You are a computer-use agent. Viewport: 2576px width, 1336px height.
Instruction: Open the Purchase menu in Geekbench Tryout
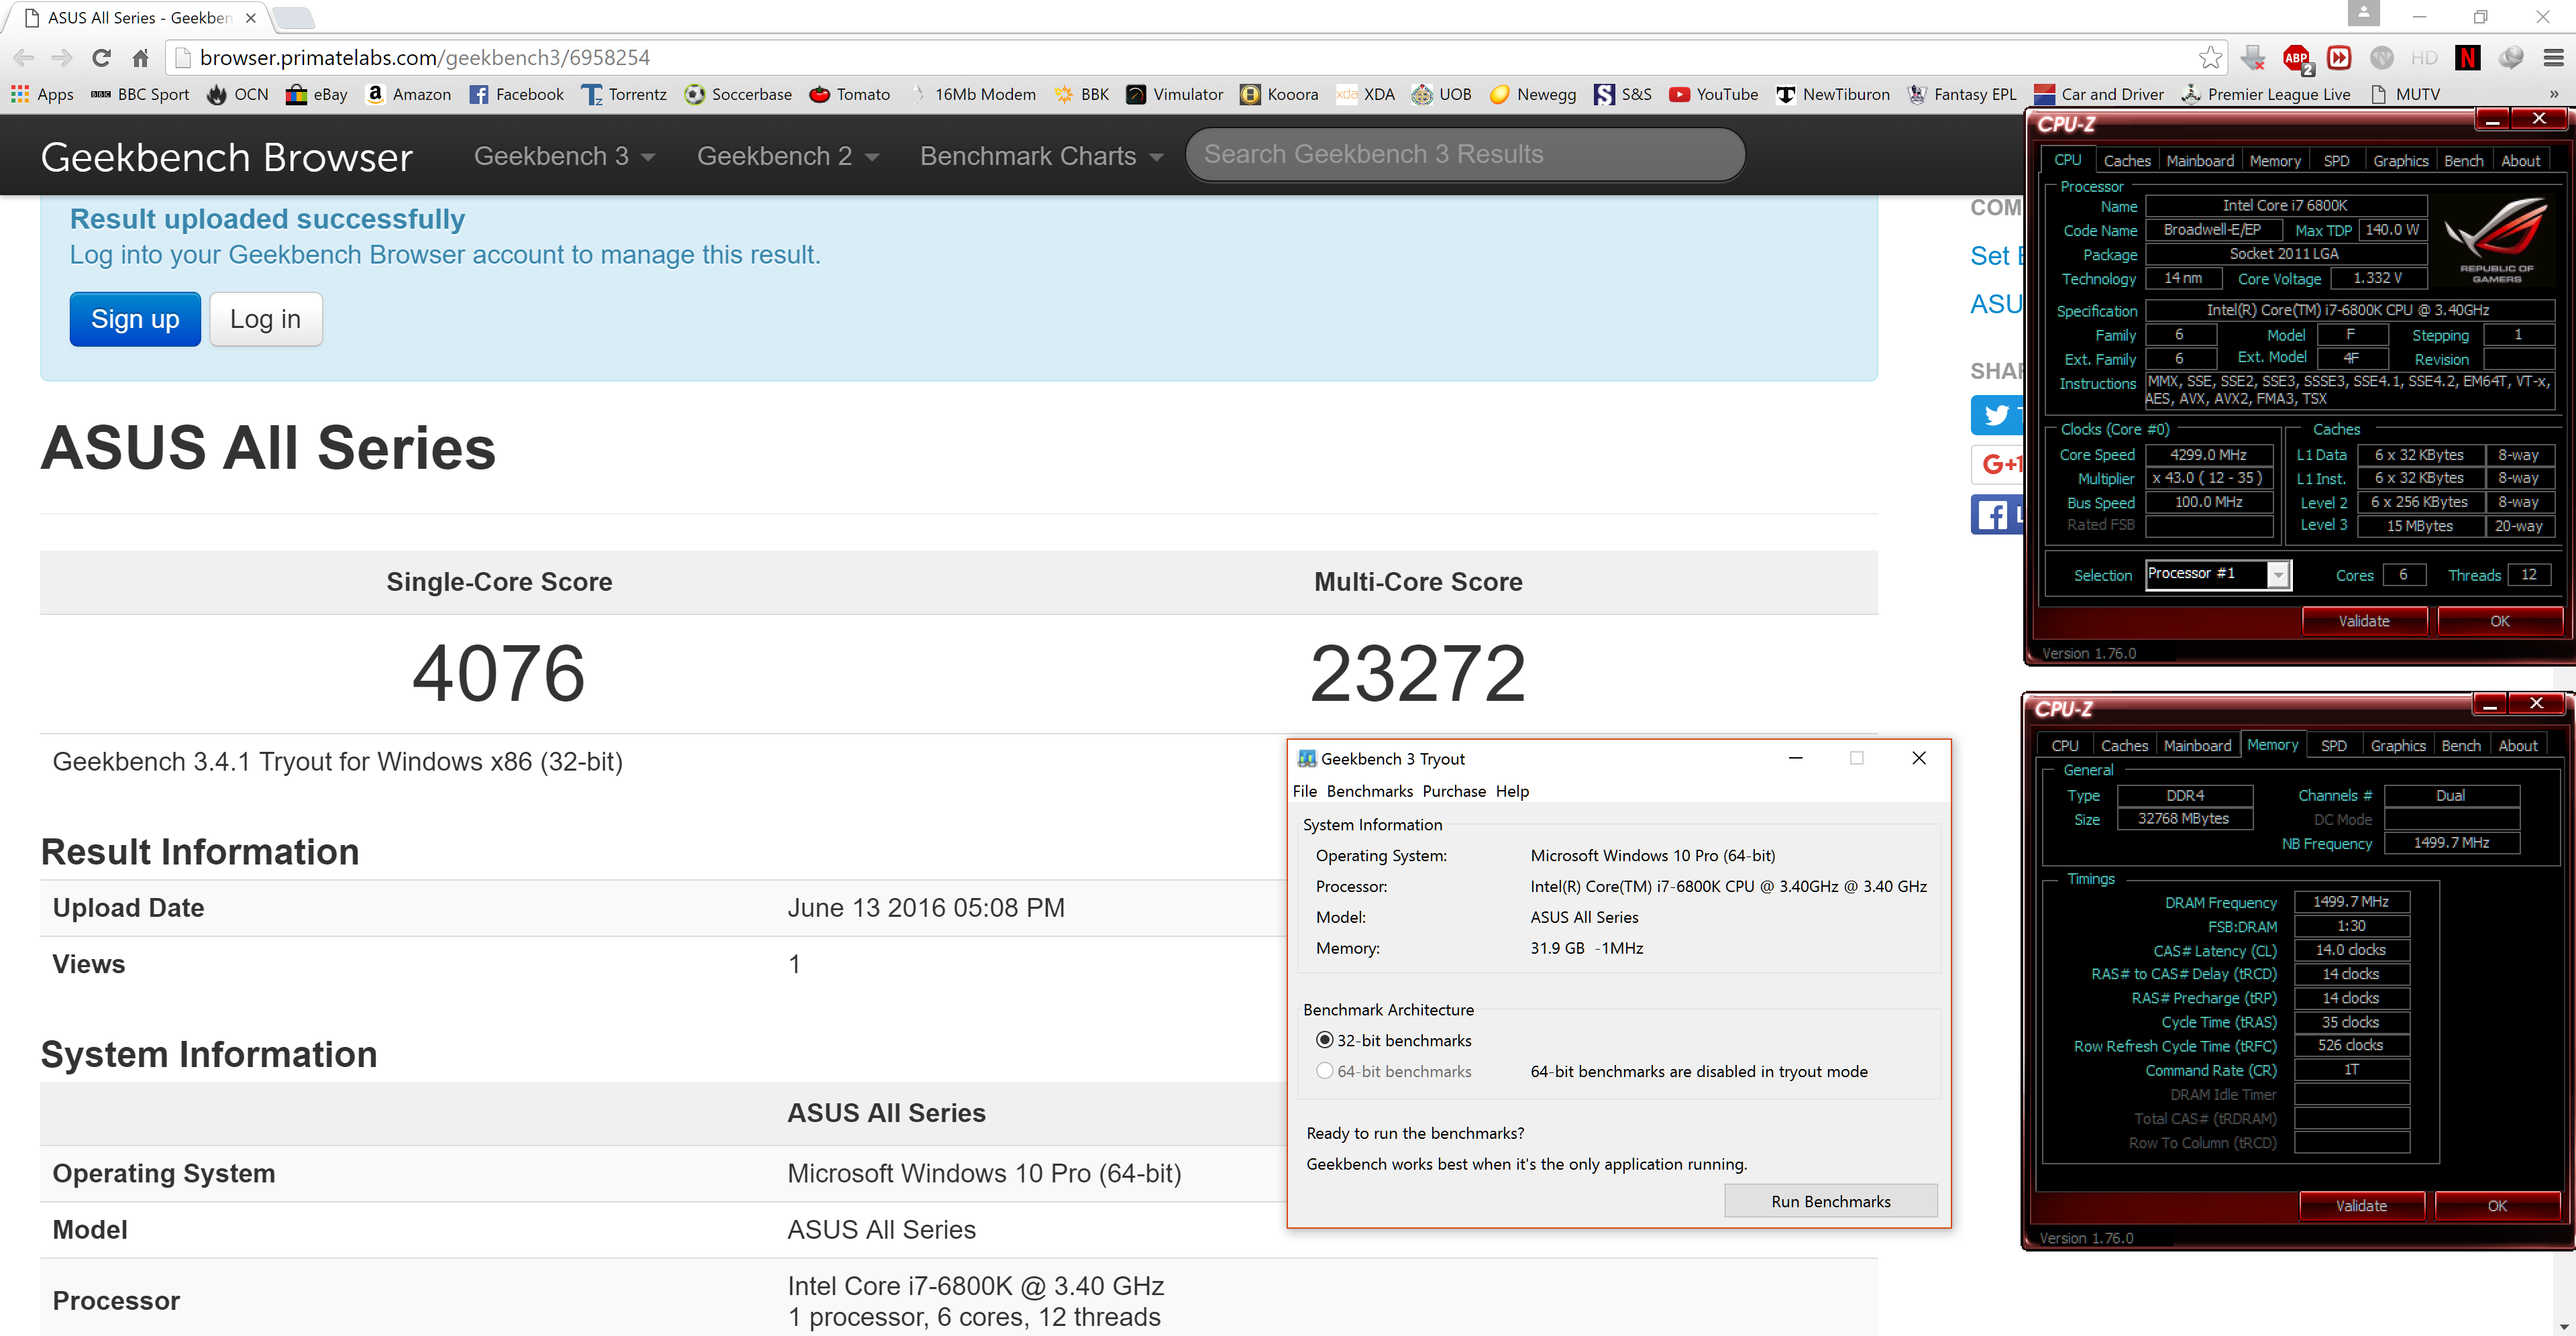[1454, 791]
